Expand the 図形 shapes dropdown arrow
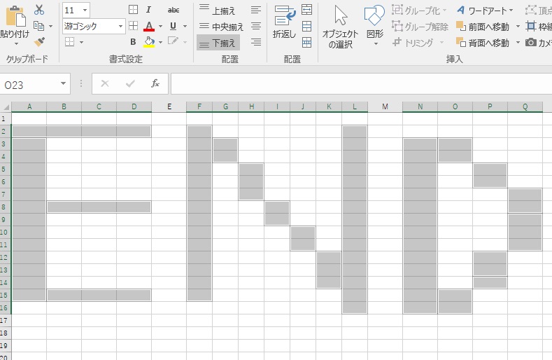The height and width of the screenshot is (360, 552). coord(375,44)
